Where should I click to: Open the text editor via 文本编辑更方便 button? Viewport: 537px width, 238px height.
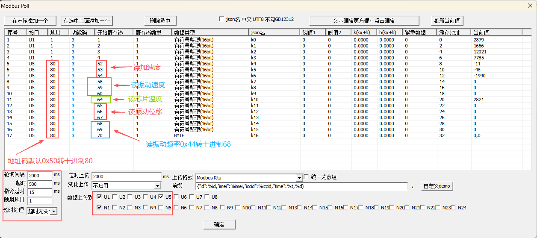click(x=364, y=21)
